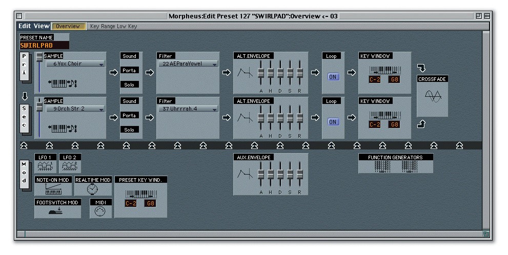
Task: Click primary ALT.ENVELOPE shape graph
Action: (245, 73)
